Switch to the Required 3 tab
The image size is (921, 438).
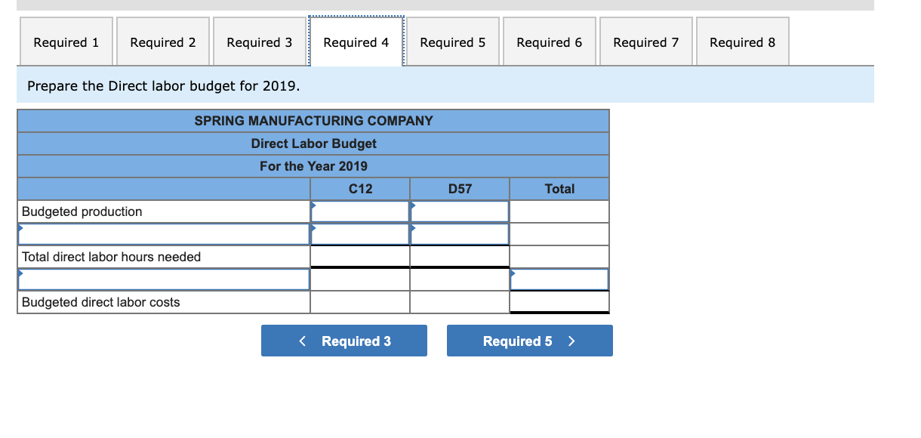tap(259, 42)
